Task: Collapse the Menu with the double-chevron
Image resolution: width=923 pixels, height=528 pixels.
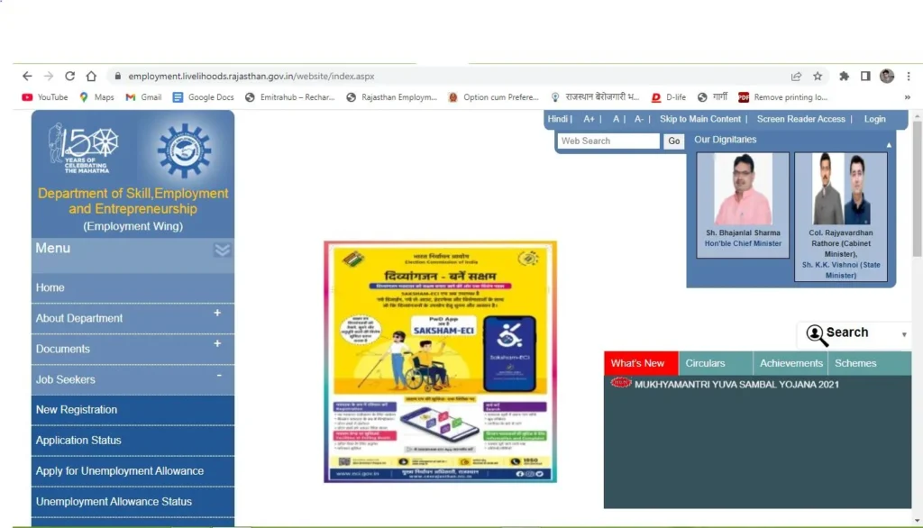Action: tap(222, 250)
